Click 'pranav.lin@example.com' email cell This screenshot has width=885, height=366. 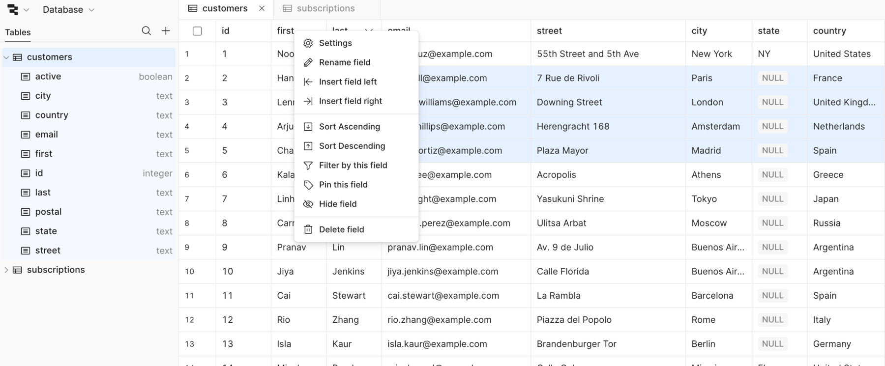456,247
